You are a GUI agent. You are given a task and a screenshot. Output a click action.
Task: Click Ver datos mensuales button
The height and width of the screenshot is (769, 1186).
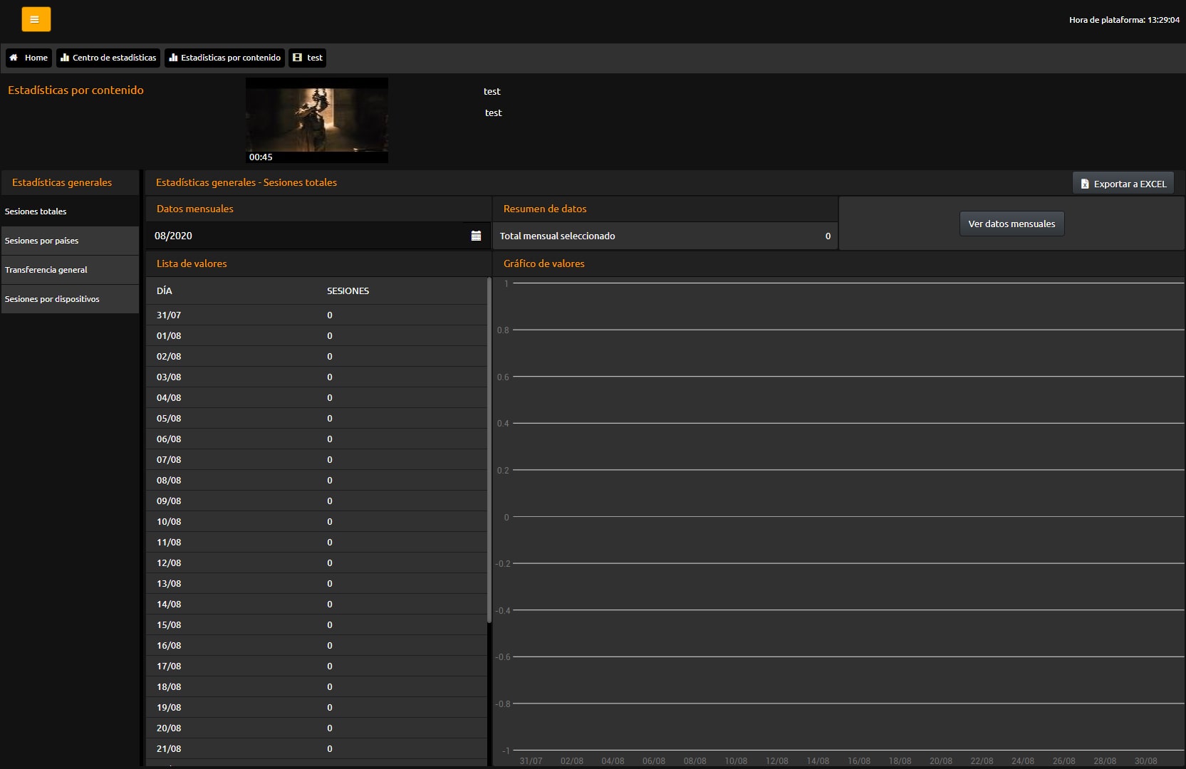(1011, 224)
